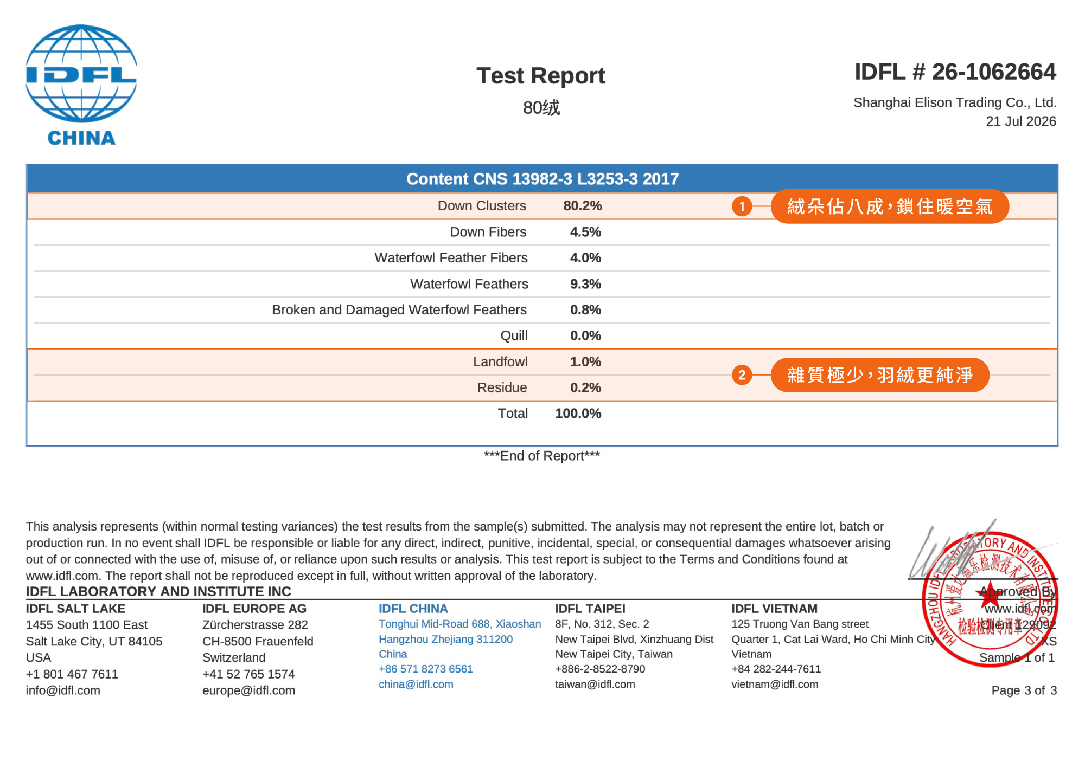Click the 80绒 sample subtitle
The height and width of the screenshot is (775, 1085).
pos(541,108)
